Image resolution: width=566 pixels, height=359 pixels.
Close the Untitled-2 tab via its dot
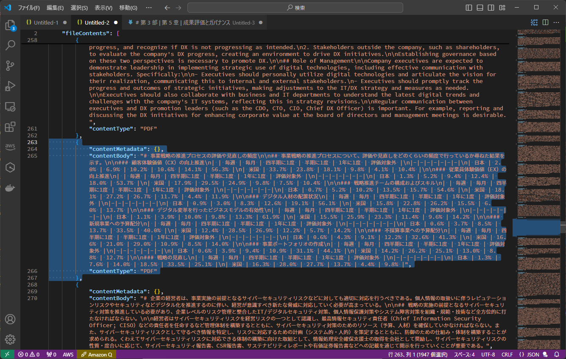116,22
